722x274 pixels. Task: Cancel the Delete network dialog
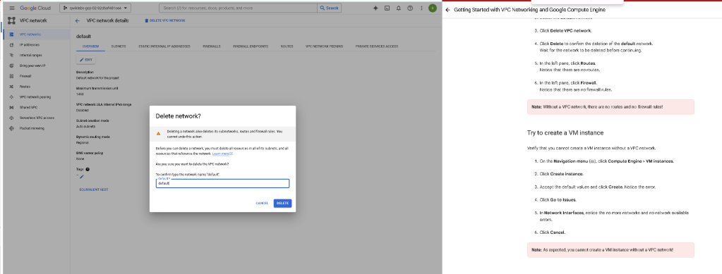262,203
